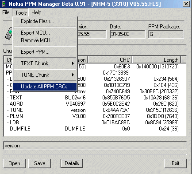Click CRC value 0x5E0C2E42
This screenshot has height=174, width=192.
[x=116, y=104]
